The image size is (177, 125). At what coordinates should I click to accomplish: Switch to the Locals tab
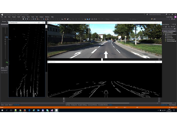point(6,105)
